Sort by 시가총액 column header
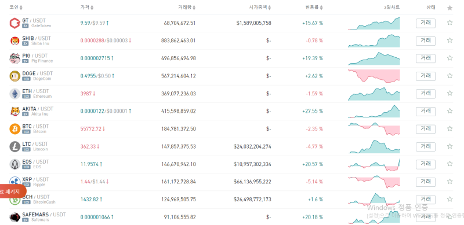464x225 pixels. (260, 8)
